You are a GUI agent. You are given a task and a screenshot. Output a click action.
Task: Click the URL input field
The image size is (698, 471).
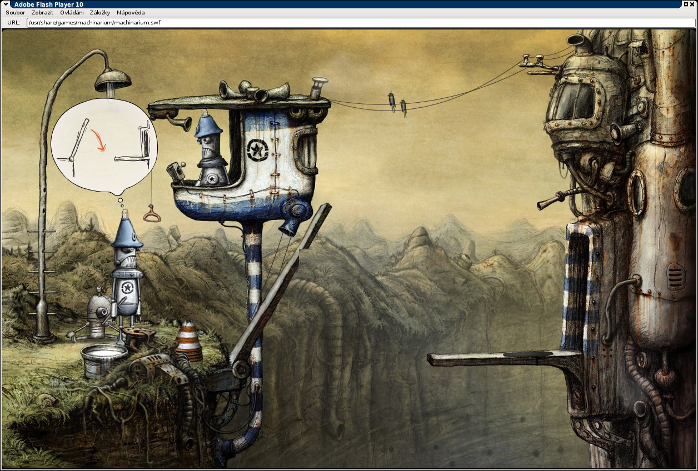tap(361, 23)
